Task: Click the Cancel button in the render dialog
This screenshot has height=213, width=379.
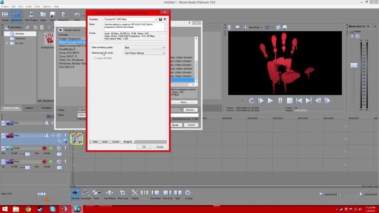Action: click(x=191, y=125)
